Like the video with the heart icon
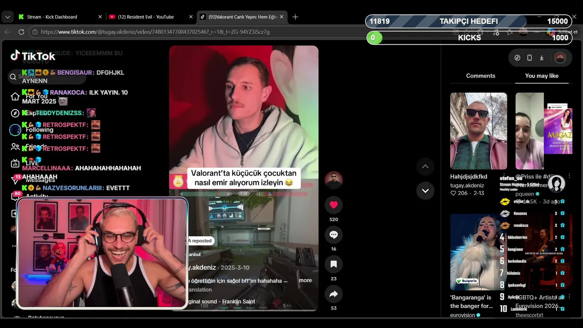This screenshot has width=583, height=328. point(333,205)
